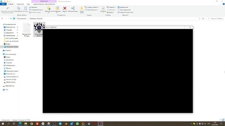Select the sonic-pc-port folder in sidebar
Viewport: 225px width, 126px height.
pos(11,41)
